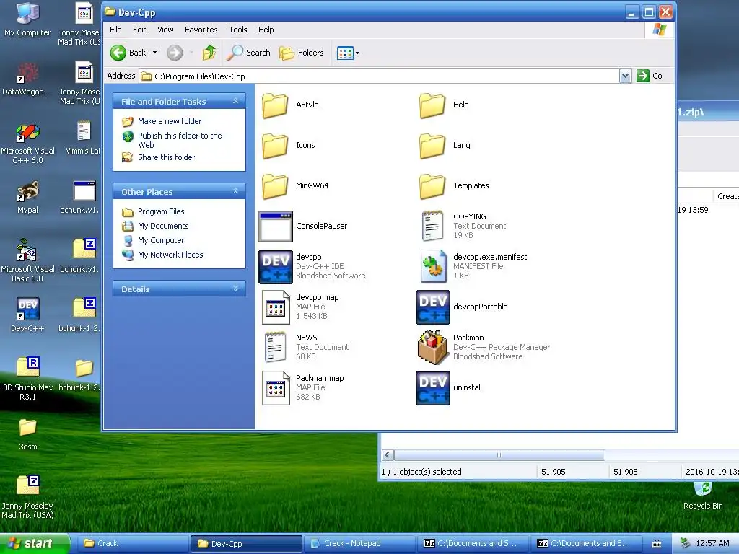Expand the Details panel
The height and width of the screenshot is (554, 739).
236,289
